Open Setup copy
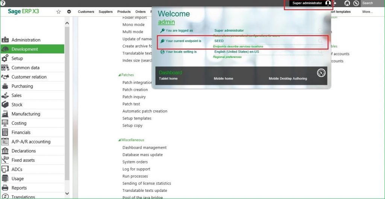This screenshot has height=199, width=385. pyautogui.click(x=132, y=125)
